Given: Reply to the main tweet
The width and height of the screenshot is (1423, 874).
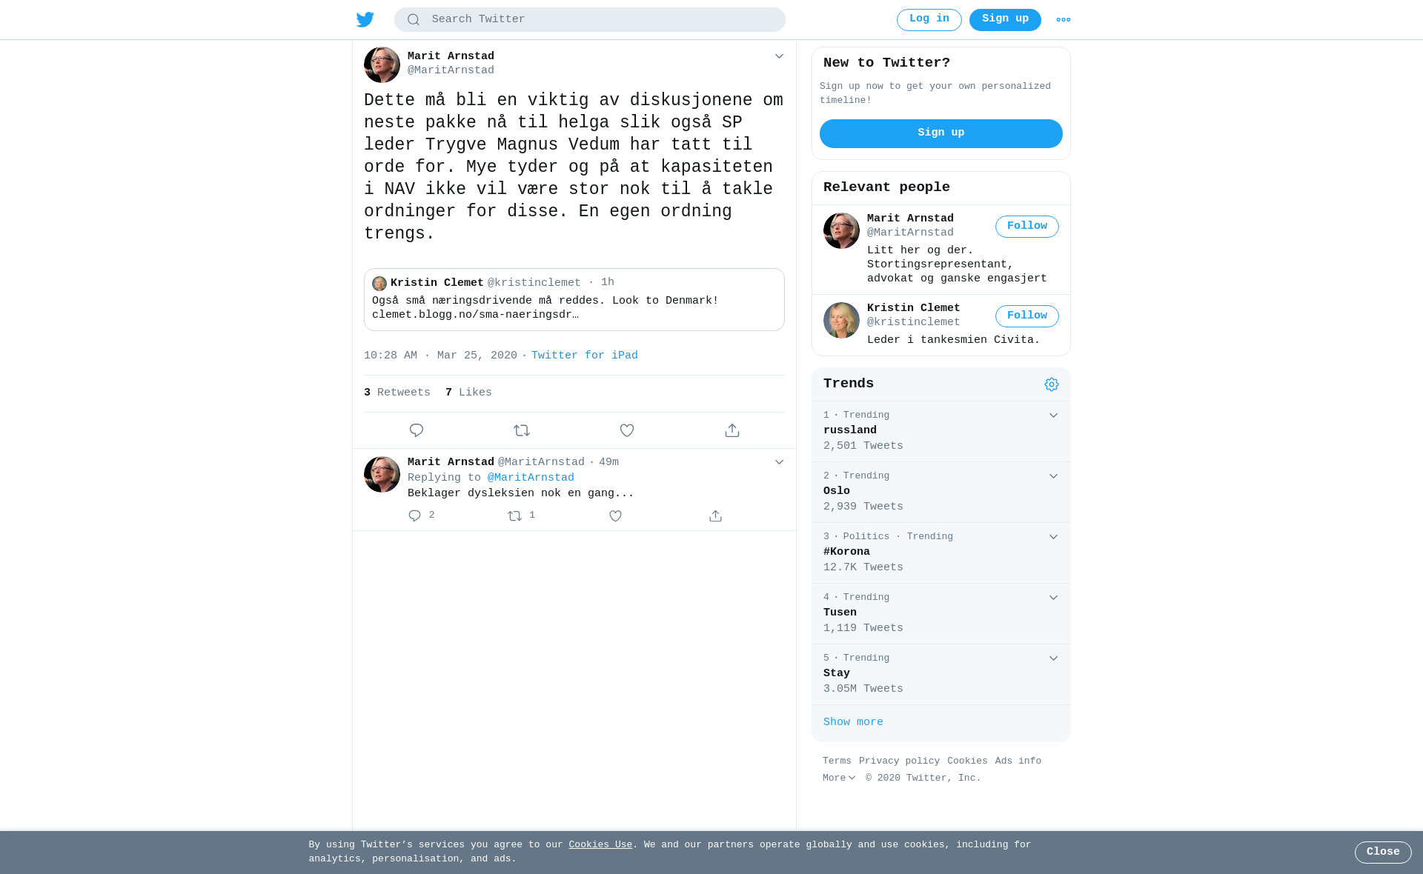Looking at the screenshot, I should pos(417,430).
